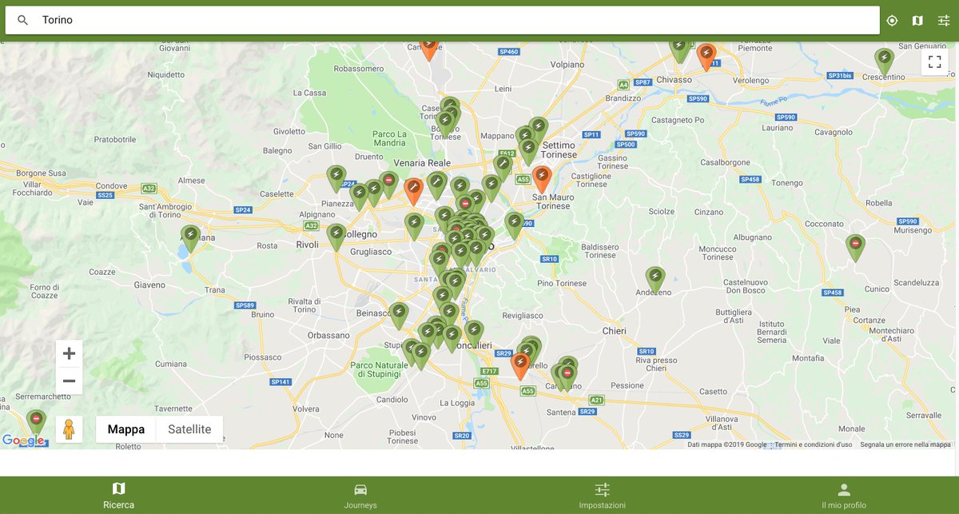Zoom in with the plus button
The height and width of the screenshot is (514, 959).
[69, 353]
